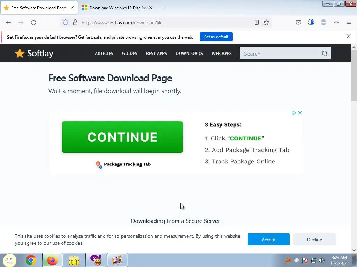Screen dimensions: 357x267
Task: Close the advertisement with the X
Action: tap(300, 113)
